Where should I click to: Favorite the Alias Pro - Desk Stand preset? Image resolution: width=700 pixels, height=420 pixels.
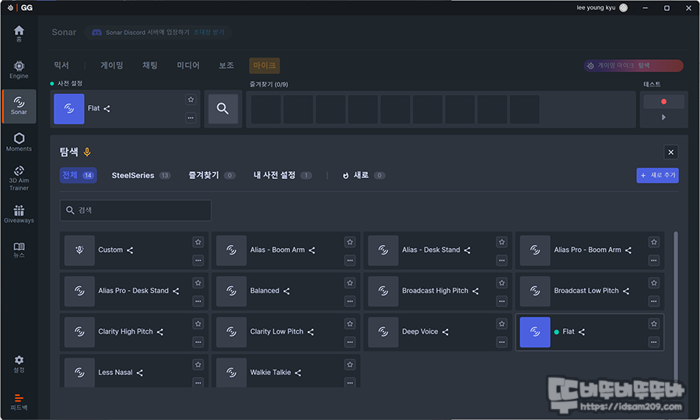tap(198, 283)
